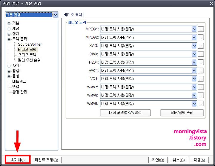Expand the 재생 tree node
215x166 pixels.
click(9, 29)
